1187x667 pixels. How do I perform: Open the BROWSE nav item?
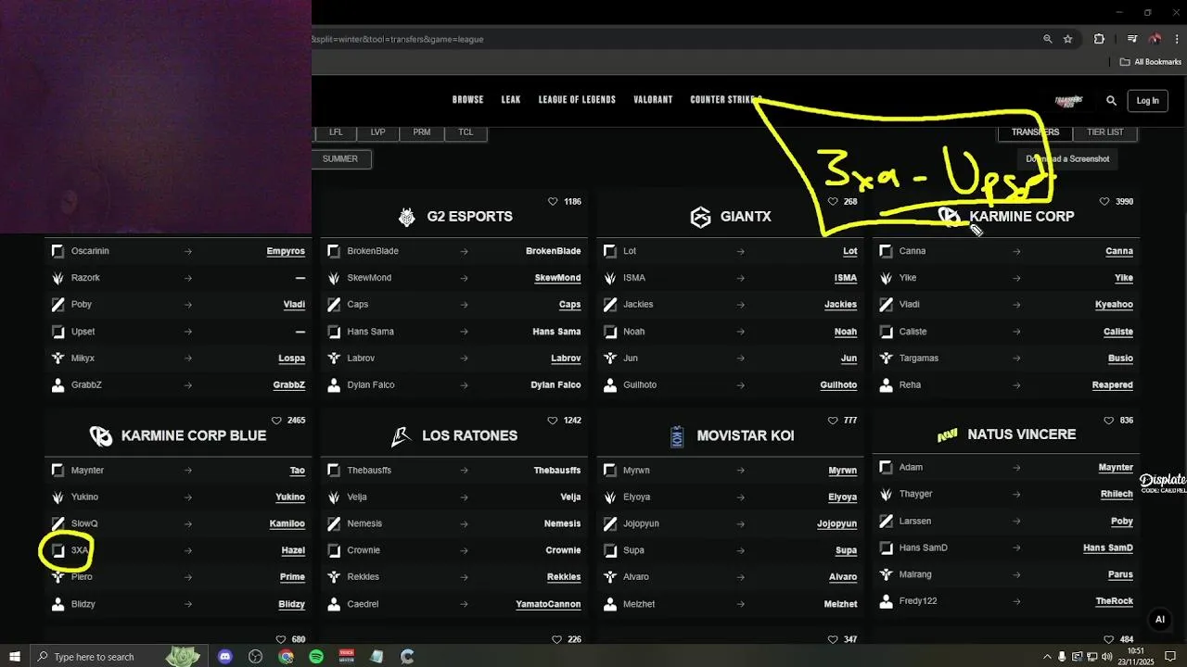click(468, 100)
